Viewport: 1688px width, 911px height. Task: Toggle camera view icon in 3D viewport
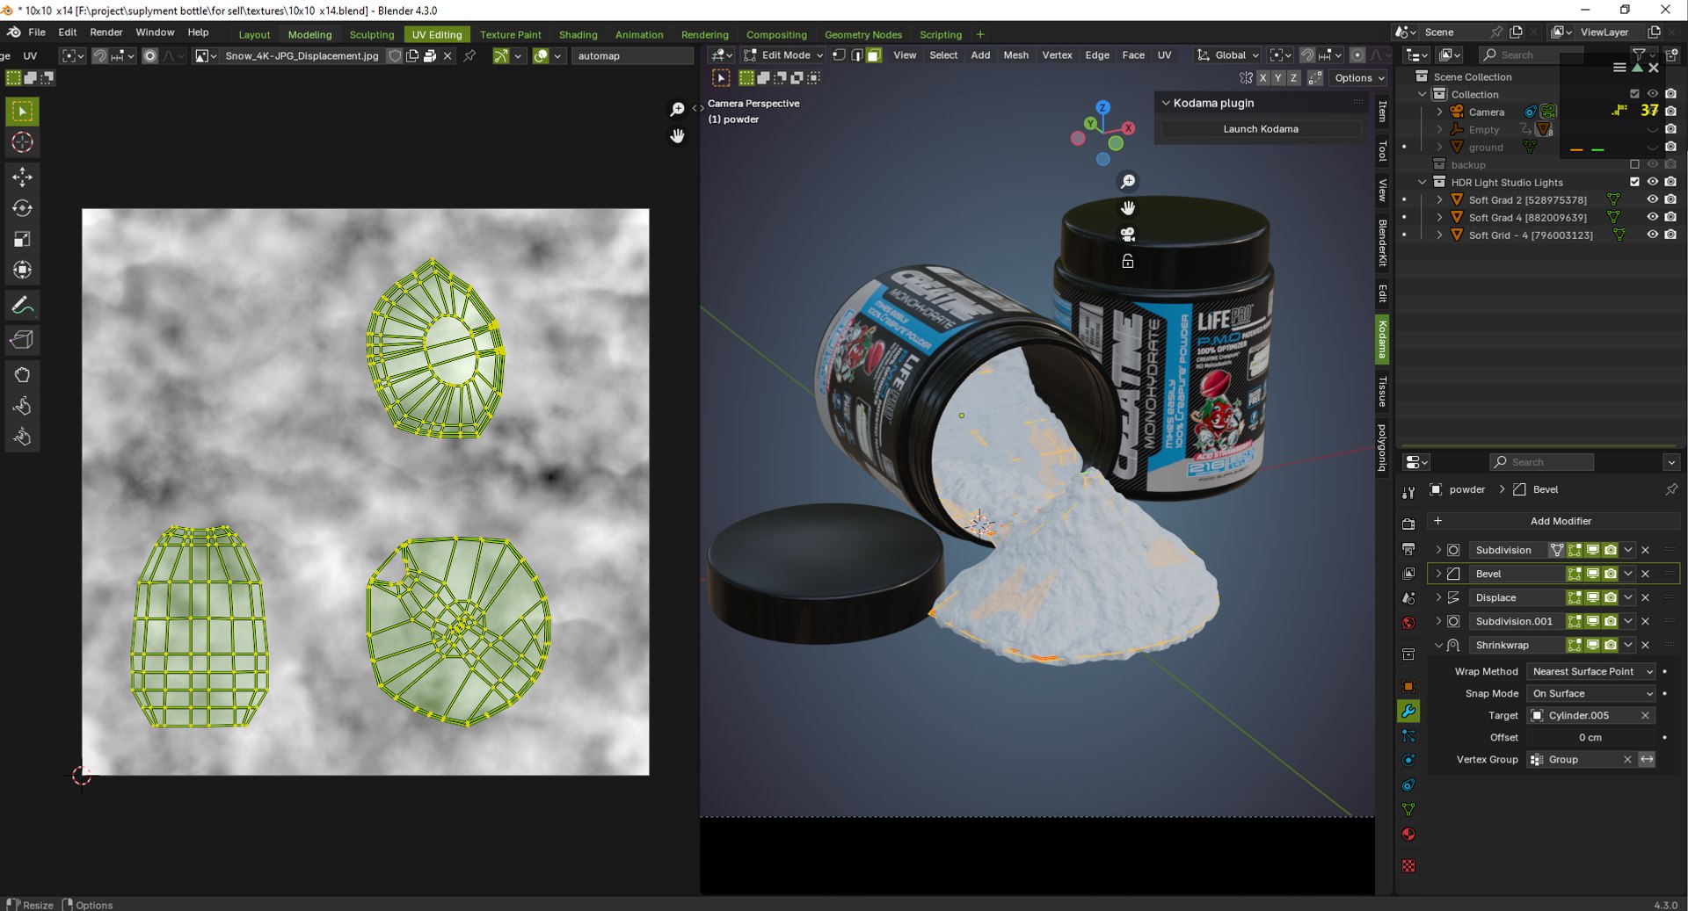click(1128, 235)
